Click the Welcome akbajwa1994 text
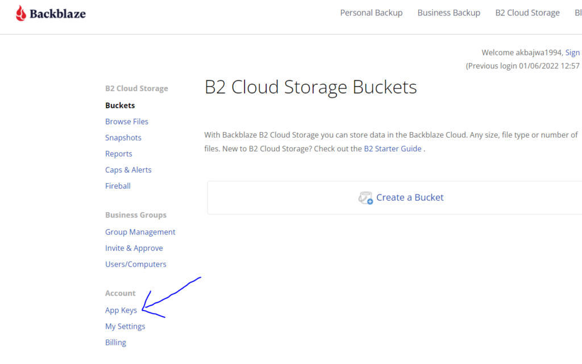The width and height of the screenshot is (582, 364). pos(522,53)
